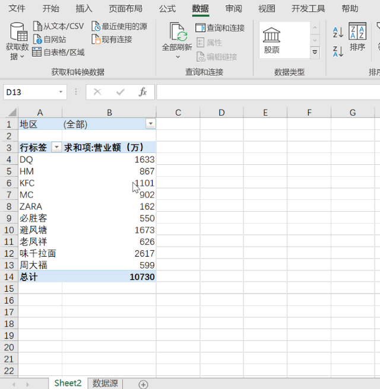The height and width of the screenshot is (389, 380).
Task: Select column B header
Action: point(109,113)
